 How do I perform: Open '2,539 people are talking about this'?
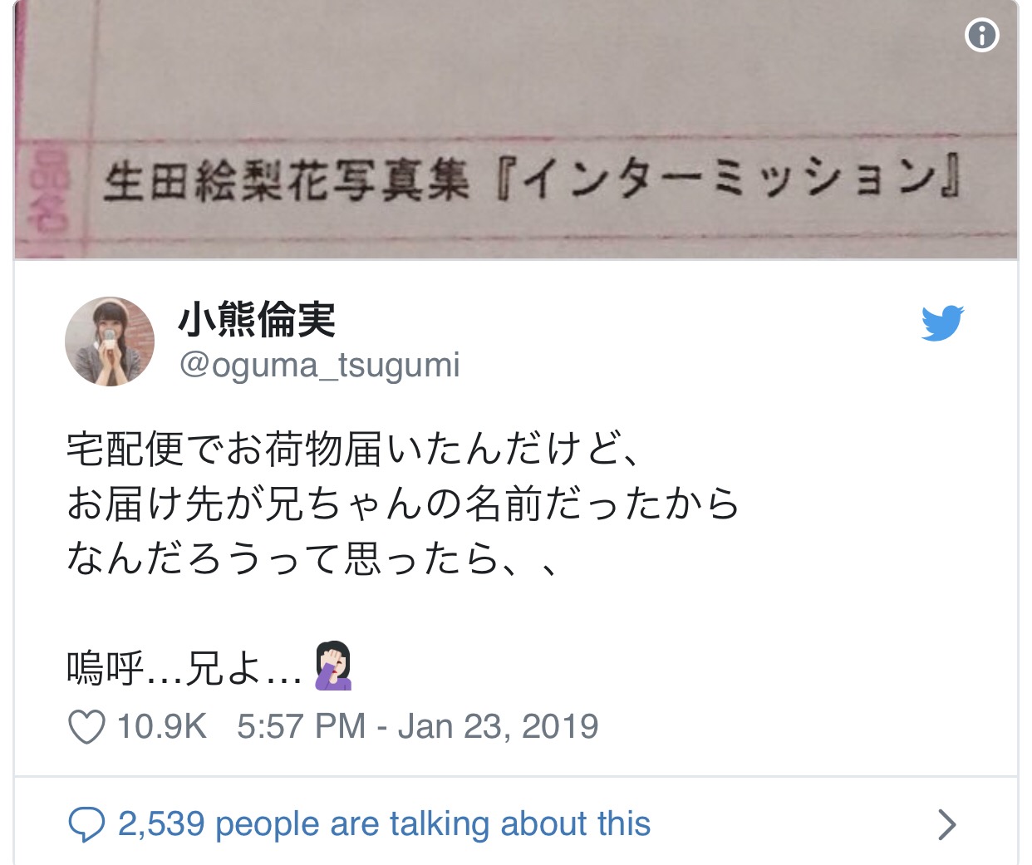384,824
